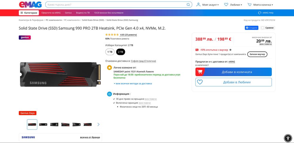Click the accessibility icon at bottom right
This screenshot has width=294, height=143.
click(x=288, y=138)
